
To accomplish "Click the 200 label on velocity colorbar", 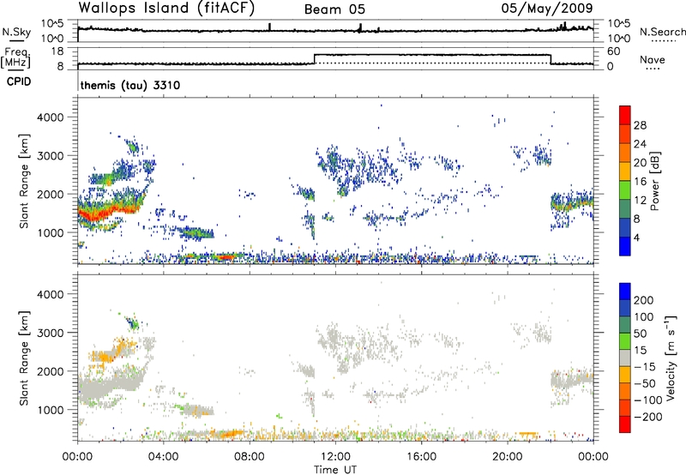I will (644, 300).
